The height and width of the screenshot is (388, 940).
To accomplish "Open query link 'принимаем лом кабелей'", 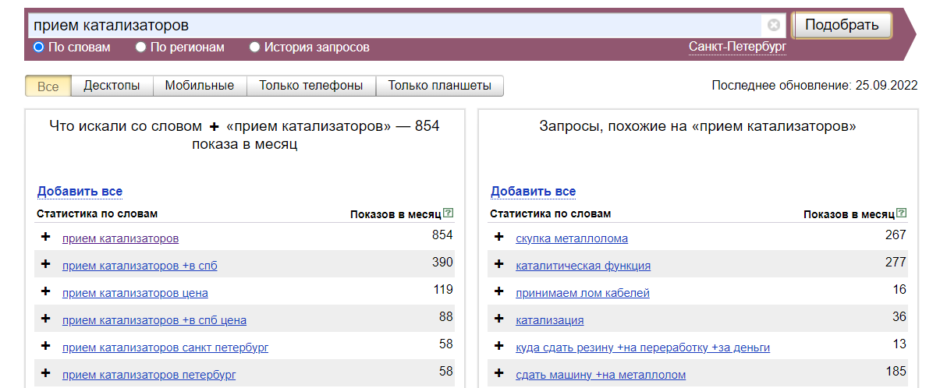I will [583, 293].
